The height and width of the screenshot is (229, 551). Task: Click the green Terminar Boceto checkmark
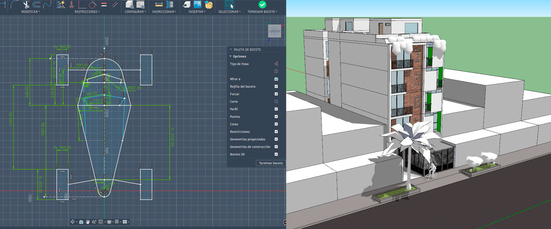coord(262,4)
